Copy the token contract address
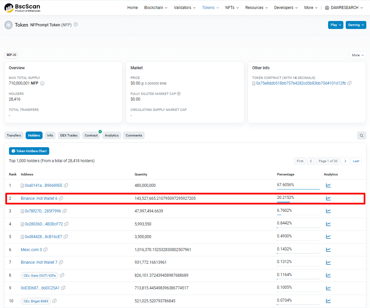 (349, 83)
